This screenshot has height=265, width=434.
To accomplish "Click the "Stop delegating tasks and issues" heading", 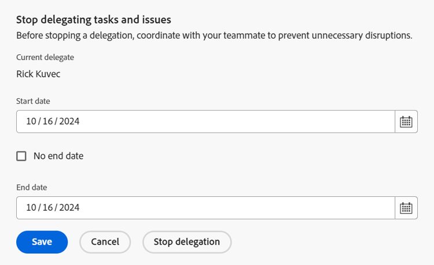I will click(x=93, y=20).
